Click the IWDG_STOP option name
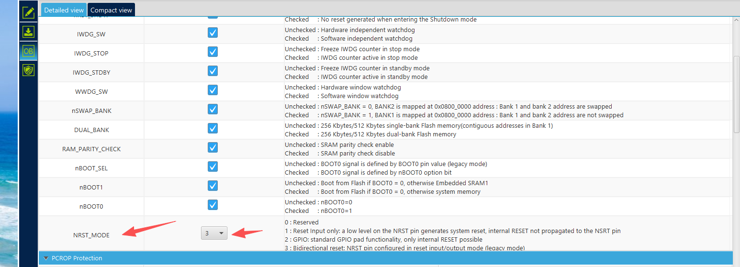This screenshot has height=267, width=740. (x=91, y=54)
